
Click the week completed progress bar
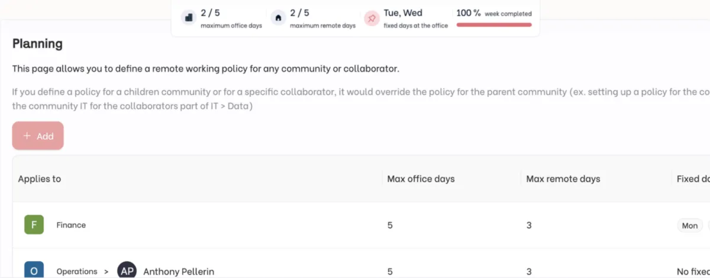(494, 25)
